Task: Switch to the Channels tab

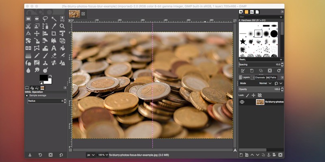Action: tap(259, 77)
